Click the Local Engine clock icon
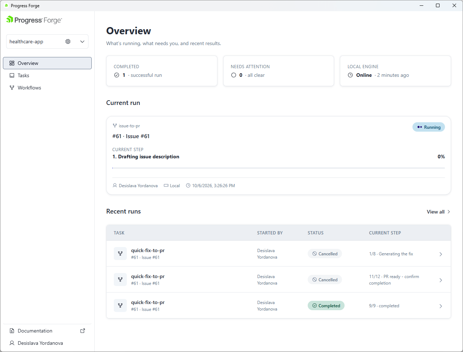This screenshot has width=463, height=352. point(350,75)
